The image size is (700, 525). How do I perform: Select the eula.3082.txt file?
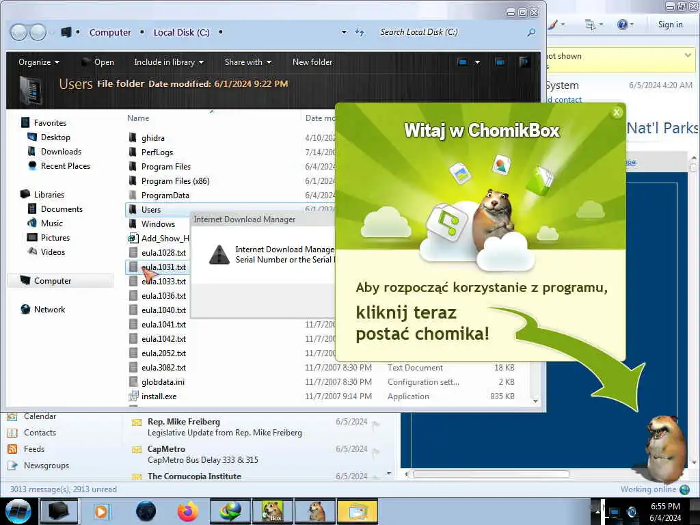163,367
